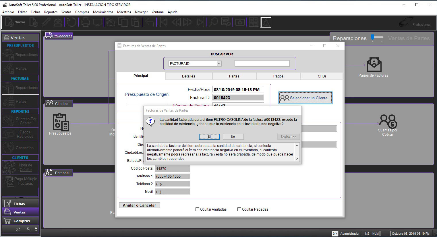
Task: Click the printer icon in the toolbar
Action: coord(85,22)
